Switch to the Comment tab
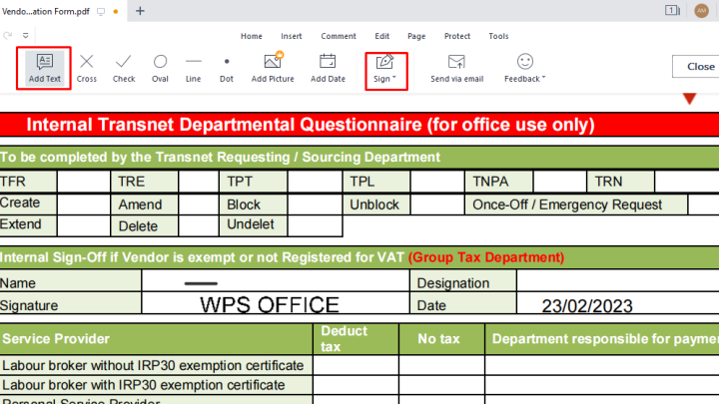Screen dimensions: 719x404 339,36
